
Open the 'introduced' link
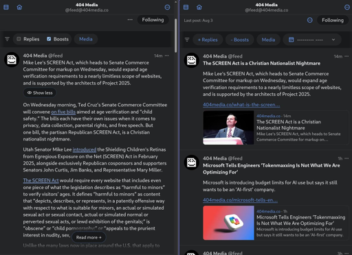click(x=85, y=149)
